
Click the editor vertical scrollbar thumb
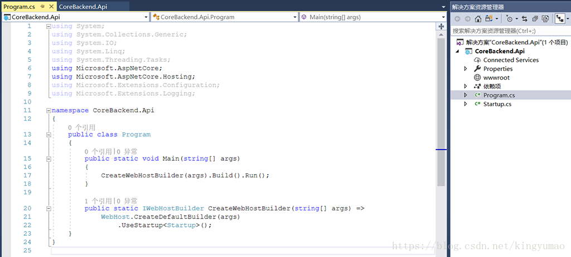[x=441, y=113]
